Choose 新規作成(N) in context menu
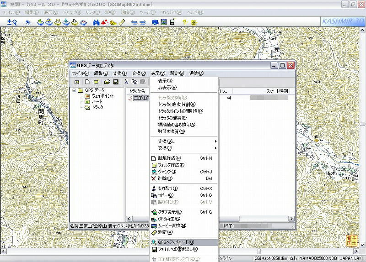The image size is (366, 262). coord(184,158)
